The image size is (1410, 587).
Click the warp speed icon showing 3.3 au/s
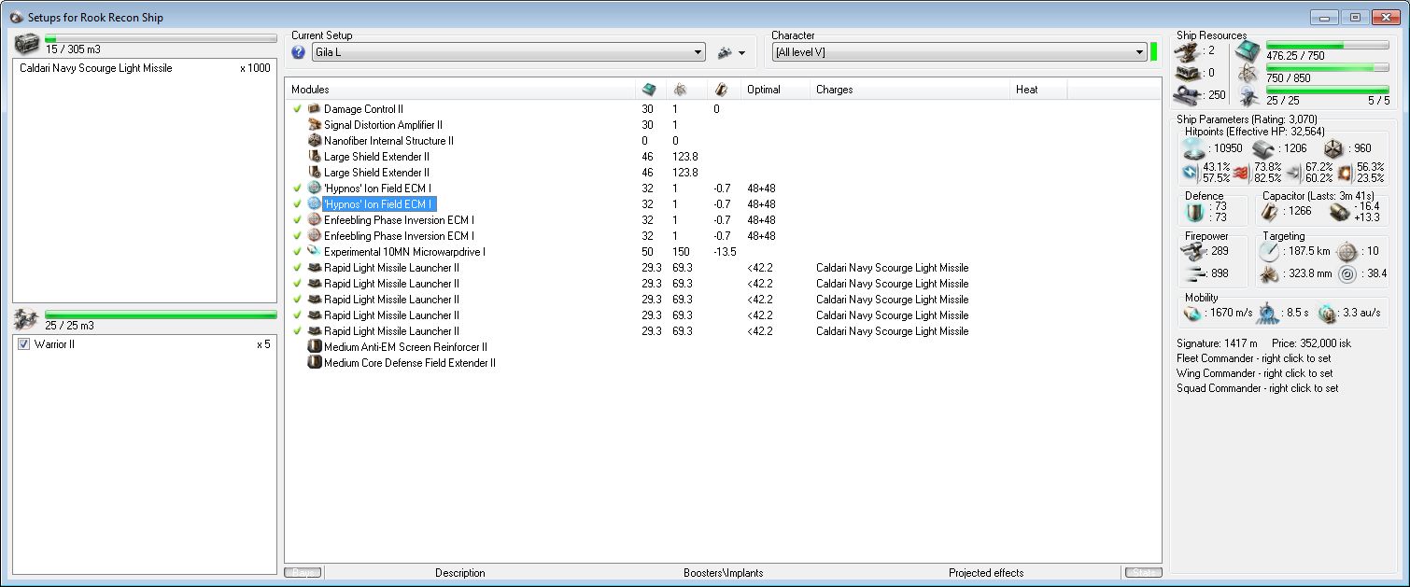pyautogui.click(x=1327, y=313)
